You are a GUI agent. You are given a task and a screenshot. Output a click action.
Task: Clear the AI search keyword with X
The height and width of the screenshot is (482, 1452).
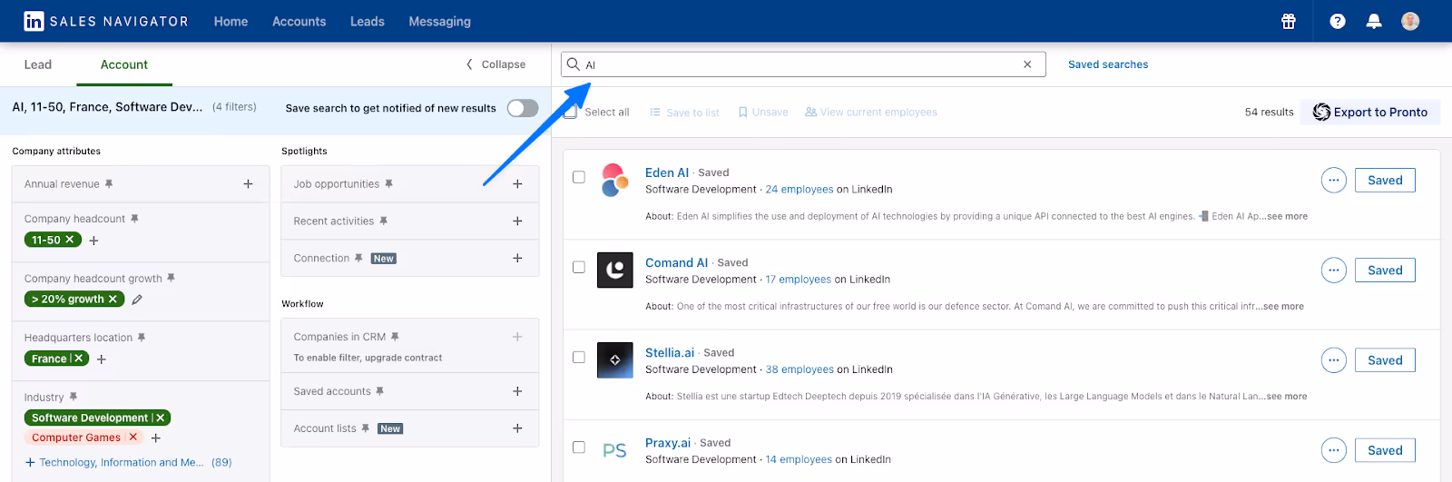pyautogui.click(x=1027, y=64)
